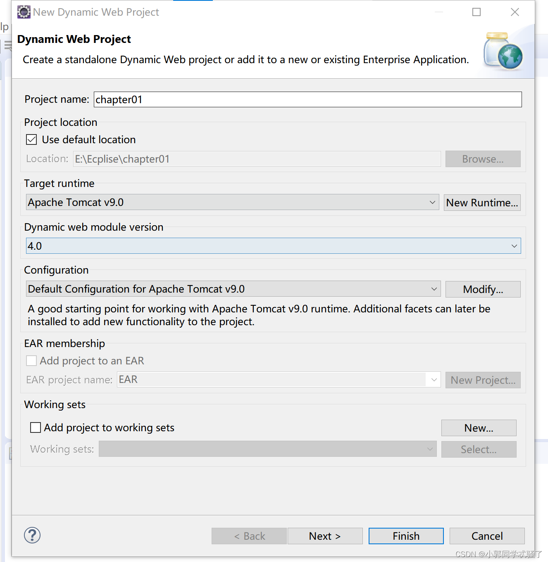The image size is (548, 562).
Task: Click New... working set button
Action: pyautogui.click(x=479, y=428)
